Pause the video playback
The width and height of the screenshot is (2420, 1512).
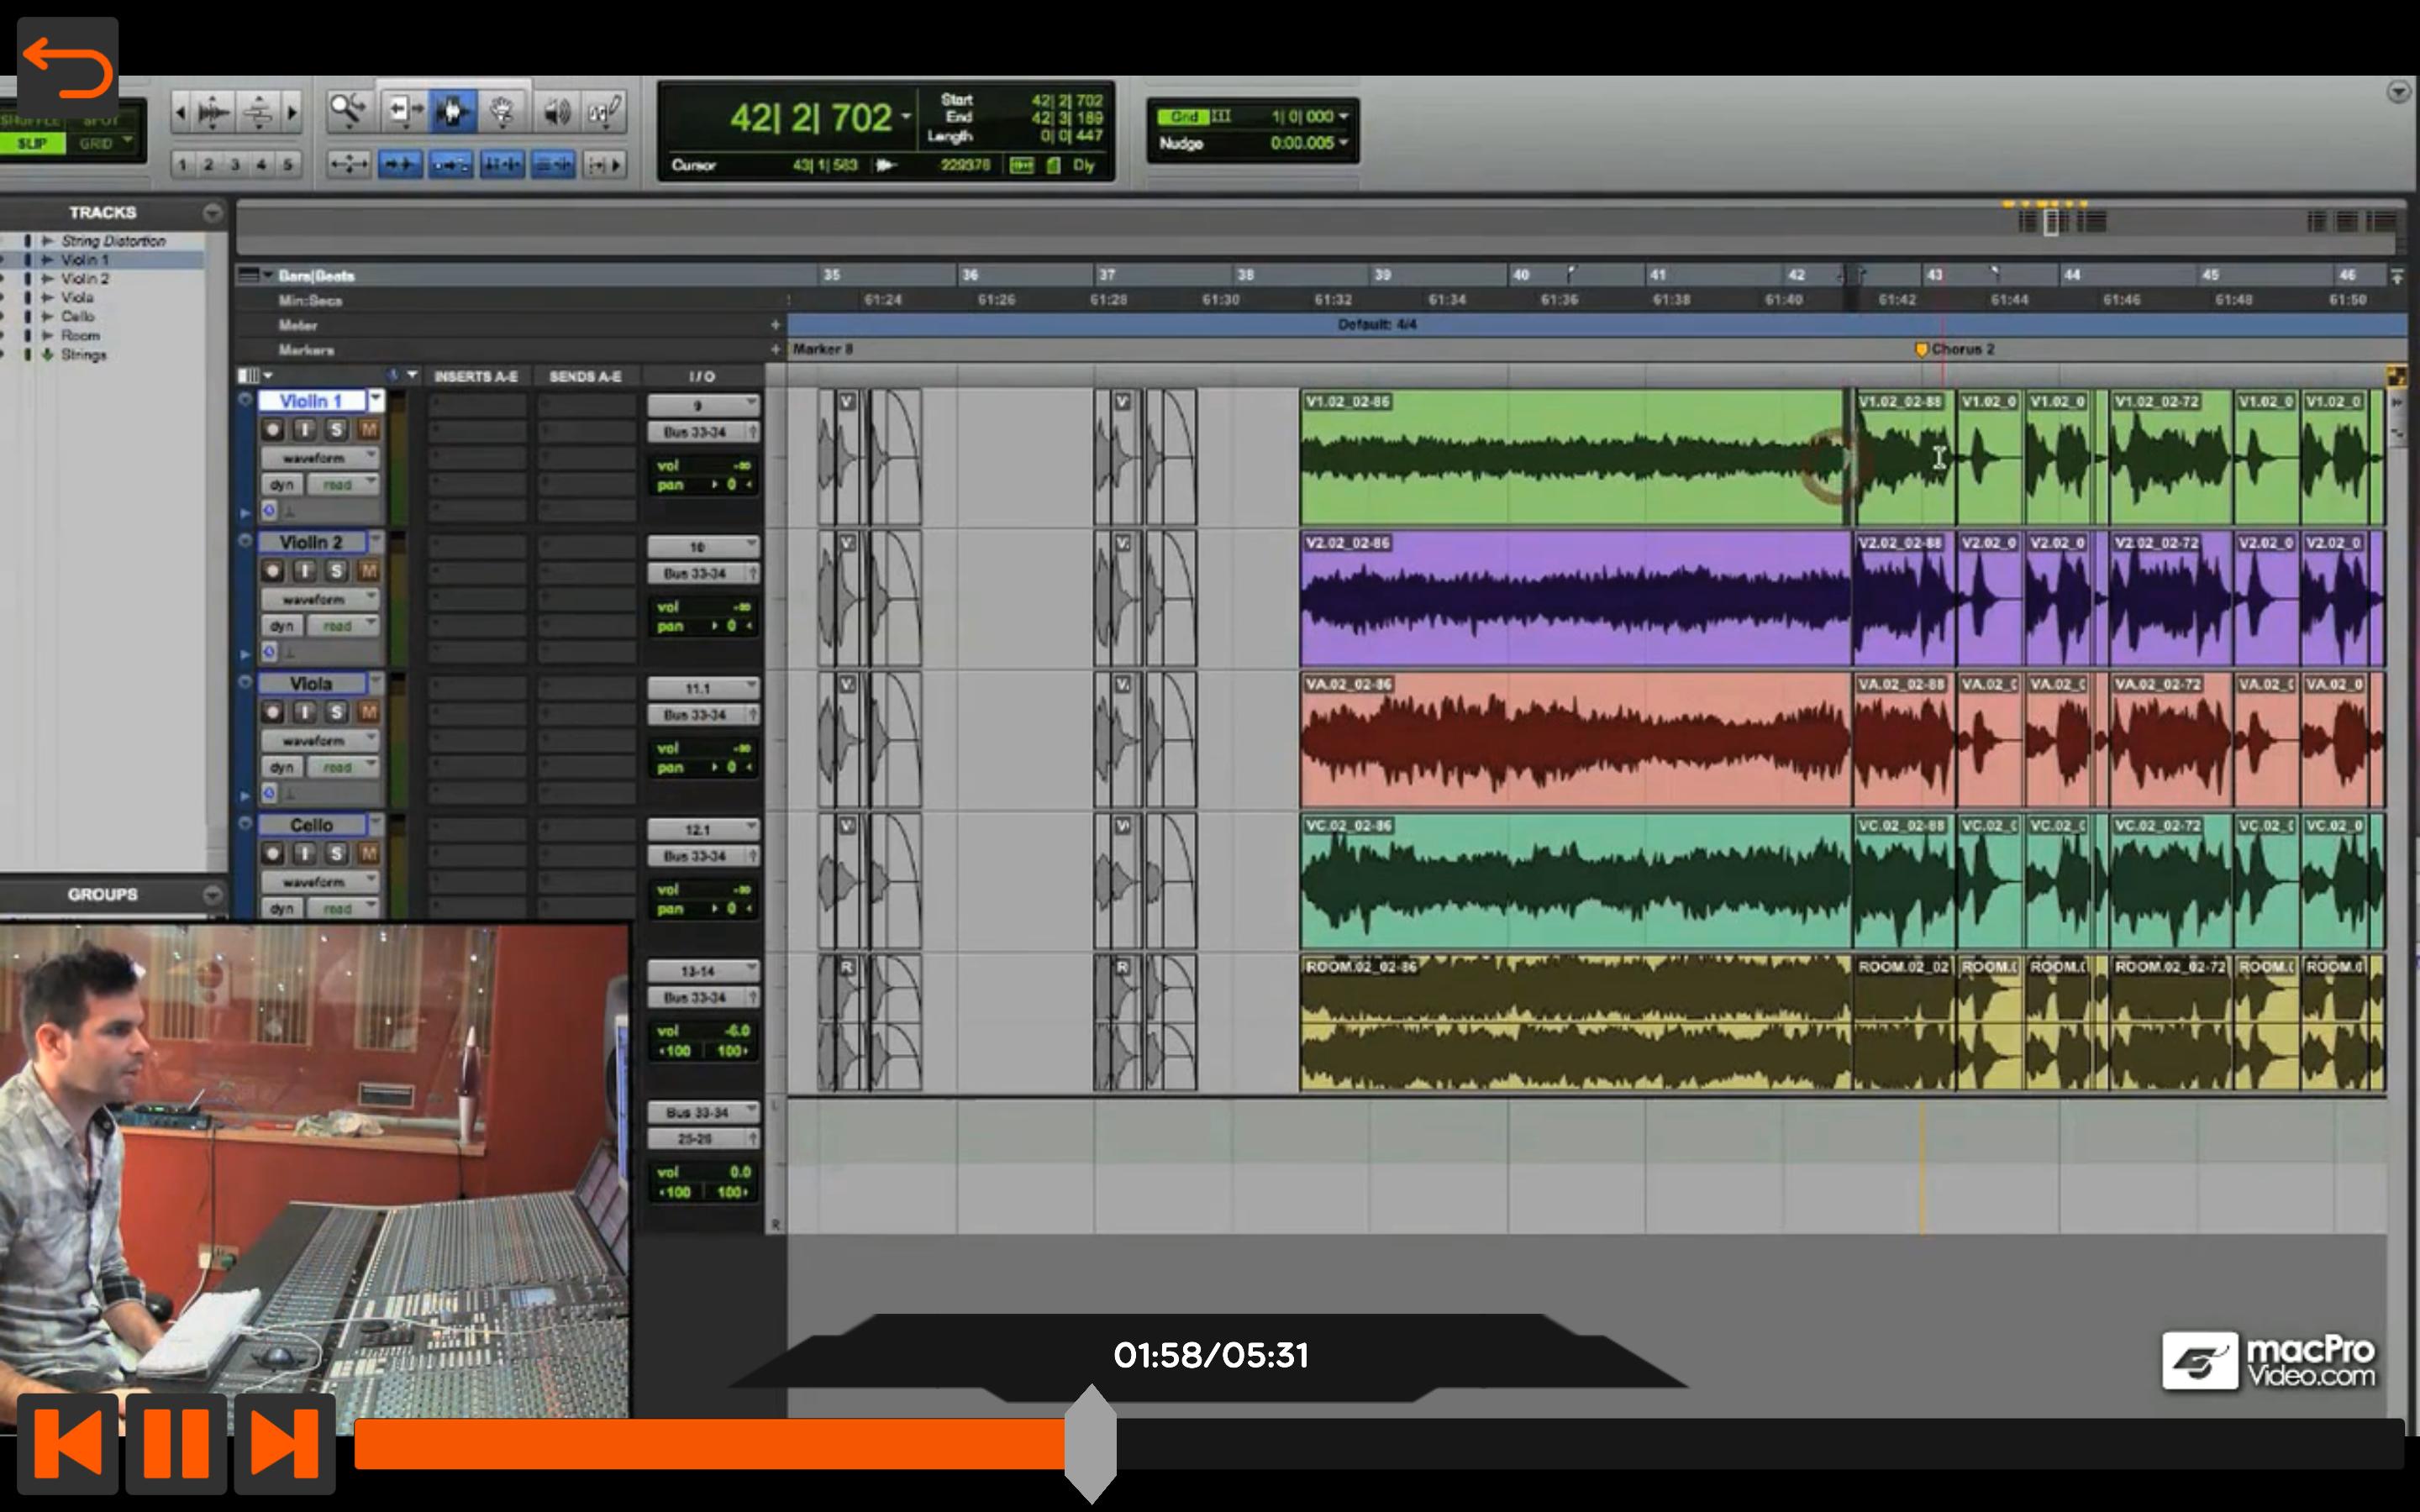pyautogui.click(x=176, y=1443)
